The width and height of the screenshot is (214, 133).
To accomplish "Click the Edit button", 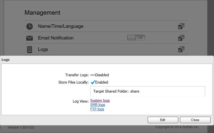I will coord(163,120).
